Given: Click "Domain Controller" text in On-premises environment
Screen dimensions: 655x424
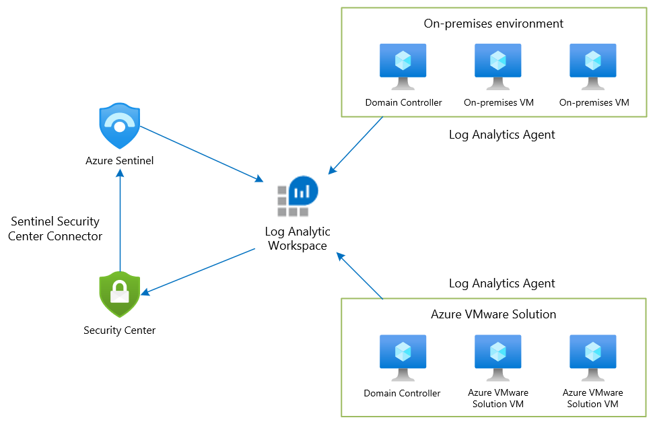Looking at the screenshot, I should click(403, 102).
